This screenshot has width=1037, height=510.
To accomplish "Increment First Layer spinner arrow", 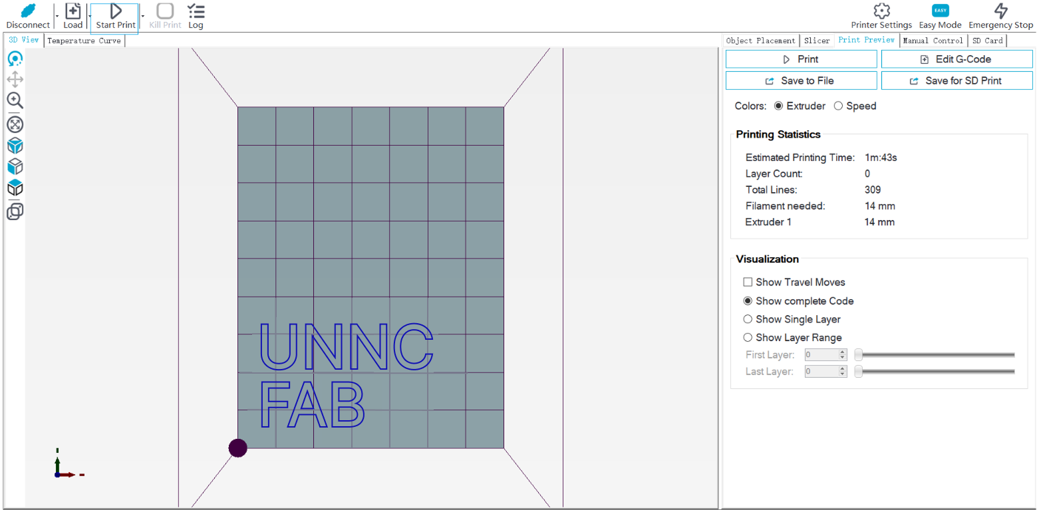I will [842, 352].
